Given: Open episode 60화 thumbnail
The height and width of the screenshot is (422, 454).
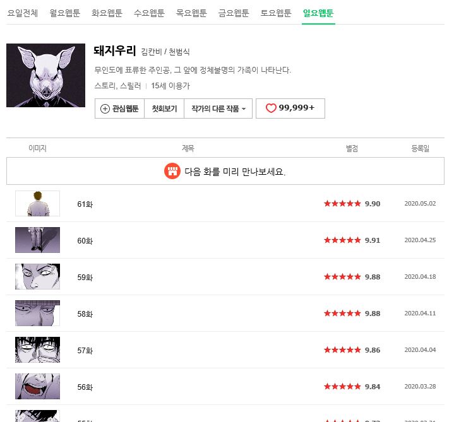Looking at the screenshot, I should coord(38,240).
